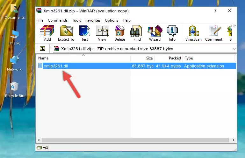Click the horizontal scrollbar left arrow
Image resolution: width=245 pixels, height=158 pixels.
point(39,140)
